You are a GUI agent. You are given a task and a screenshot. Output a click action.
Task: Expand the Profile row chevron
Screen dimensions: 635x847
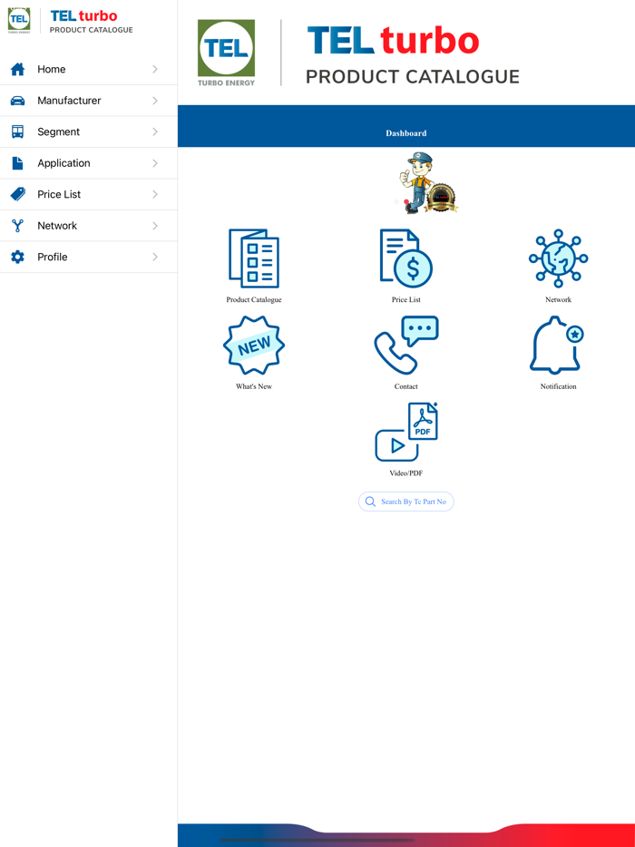click(155, 258)
